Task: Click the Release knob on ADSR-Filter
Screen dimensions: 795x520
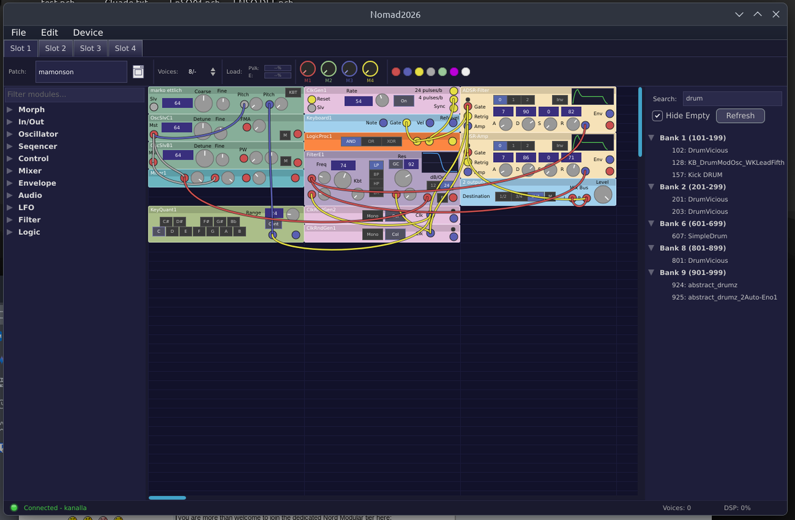Action: click(573, 124)
